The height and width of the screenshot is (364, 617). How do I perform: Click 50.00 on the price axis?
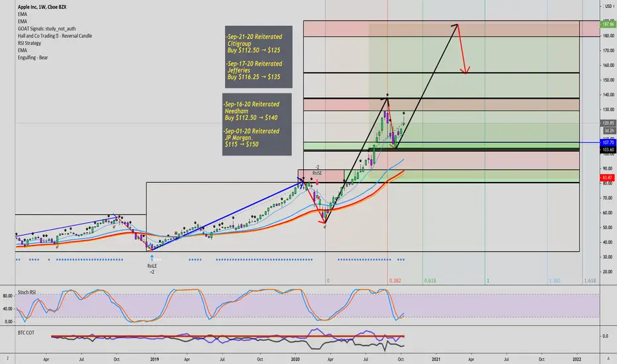608,228
